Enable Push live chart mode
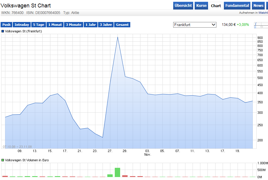 click(x=6, y=25)
